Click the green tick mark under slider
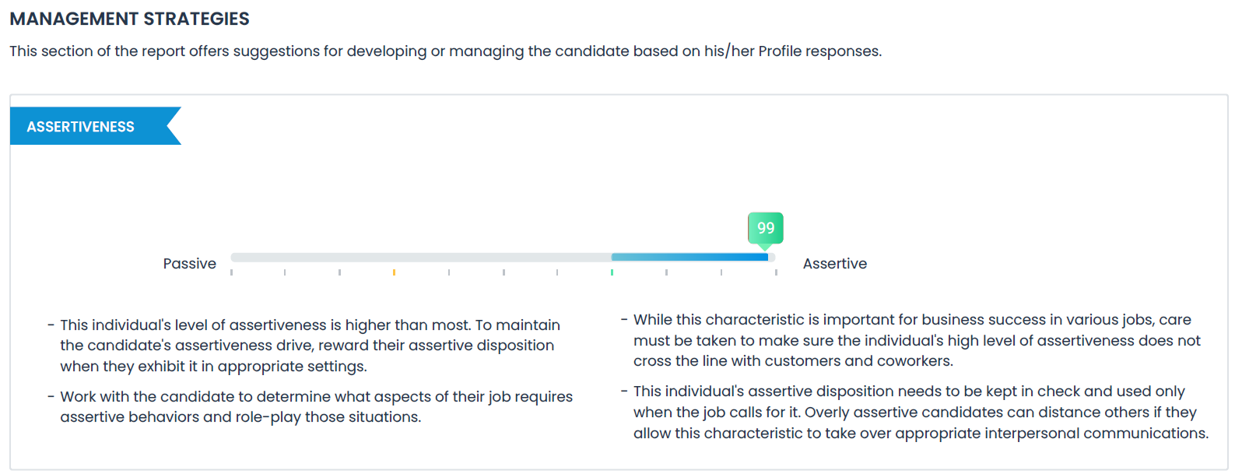Image resolution: width=1235 pixels, height=474 pixels. [612, 272]
